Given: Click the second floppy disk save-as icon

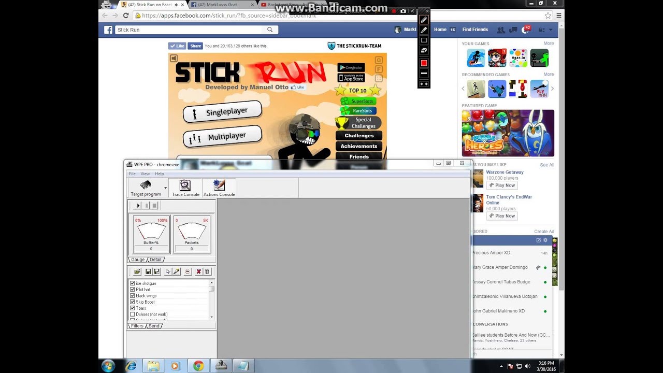Looking at the screenshot, I should point(157,271).
